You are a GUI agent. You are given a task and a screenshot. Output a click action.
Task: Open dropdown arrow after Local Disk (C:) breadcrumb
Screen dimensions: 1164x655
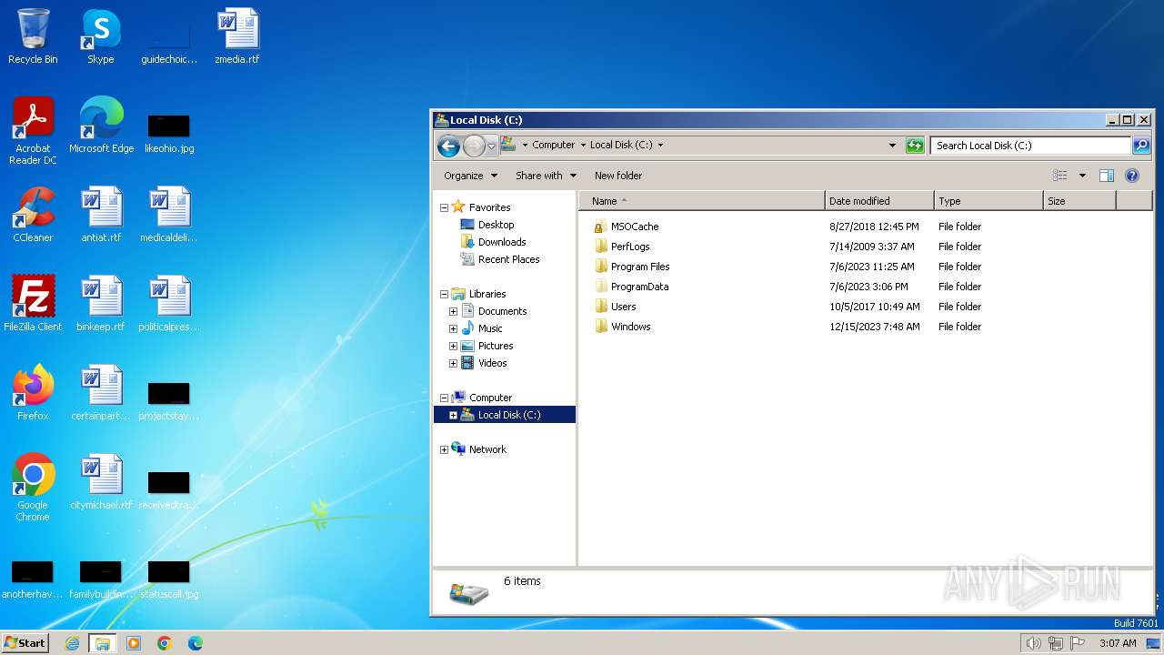(x=660, y=145)
